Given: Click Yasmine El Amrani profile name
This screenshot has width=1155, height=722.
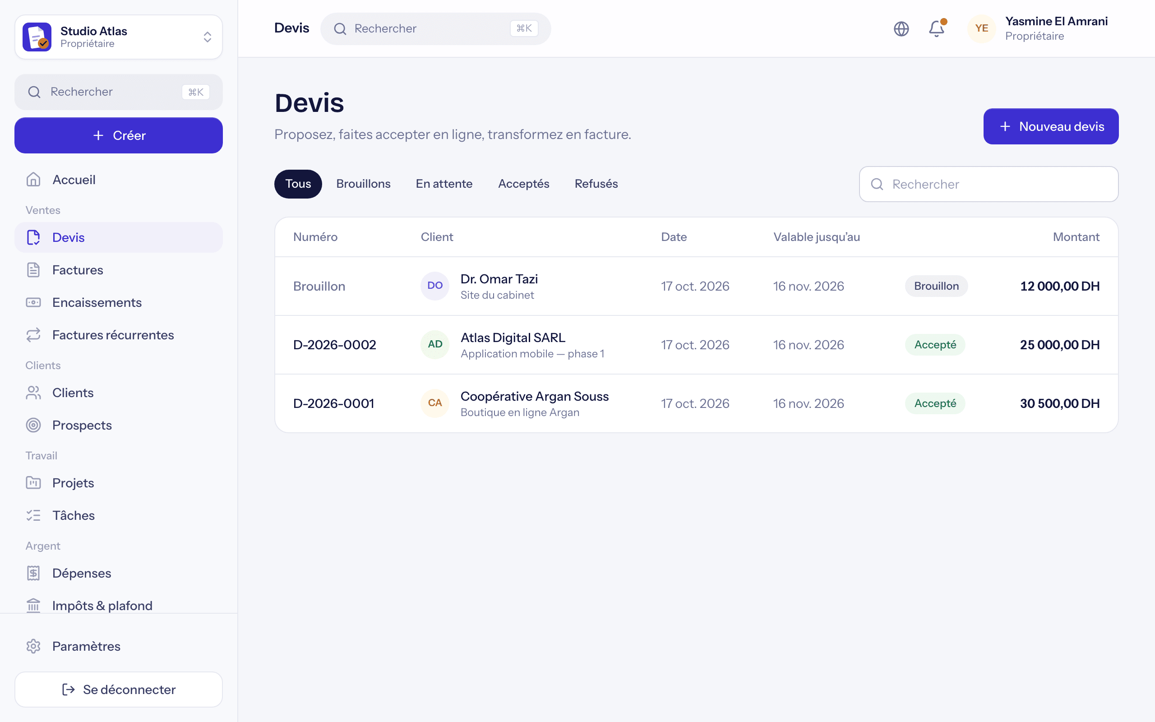Looking at the screenshot, I should [x=1056, y=21].
